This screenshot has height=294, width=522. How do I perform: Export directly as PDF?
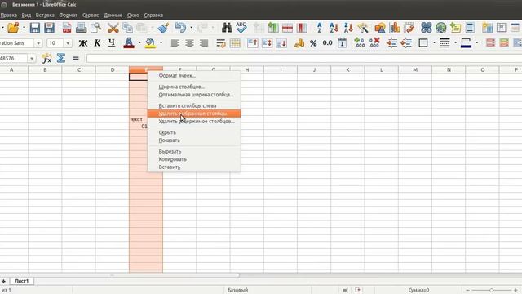(x=67, y=28)
